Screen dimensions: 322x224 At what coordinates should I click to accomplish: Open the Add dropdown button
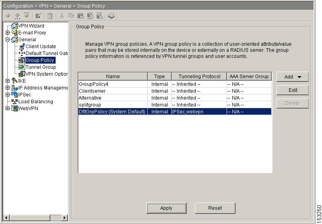(x=292, y=77)
